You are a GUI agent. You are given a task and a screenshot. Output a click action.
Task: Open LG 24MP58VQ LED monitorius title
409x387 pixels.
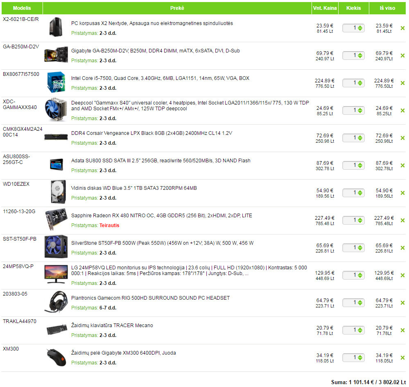(189, 271)
